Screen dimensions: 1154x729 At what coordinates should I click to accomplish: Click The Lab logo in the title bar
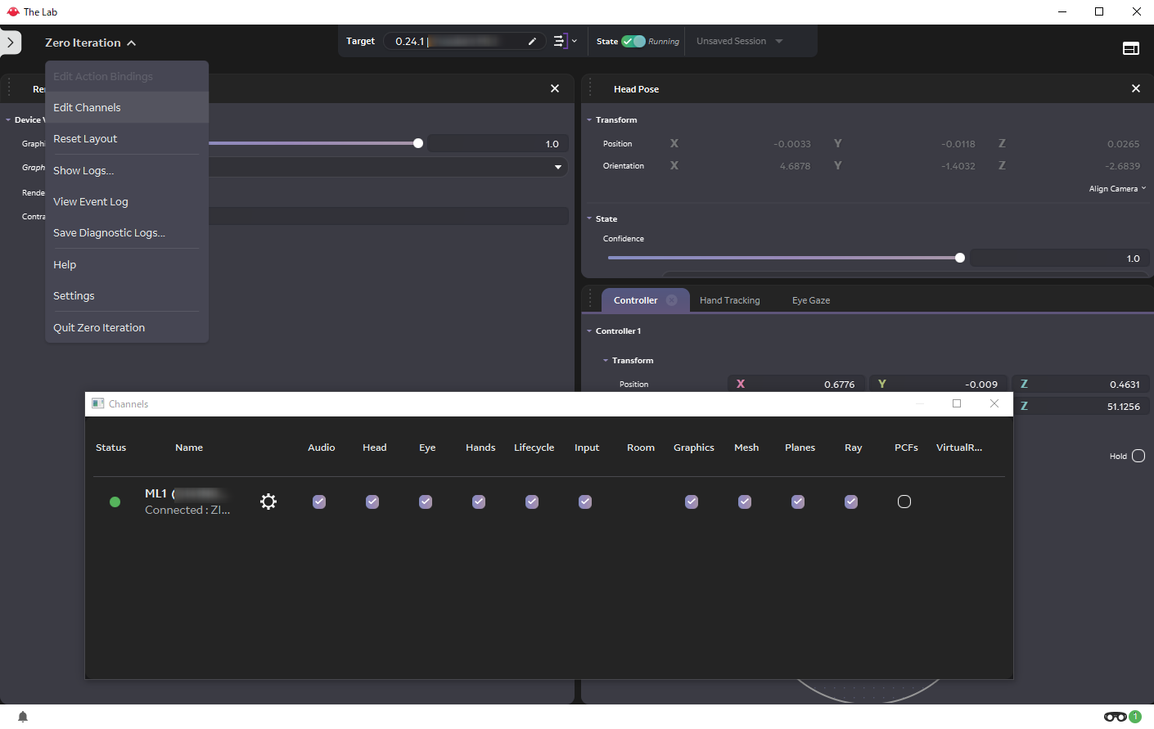(x=13, y=11)
